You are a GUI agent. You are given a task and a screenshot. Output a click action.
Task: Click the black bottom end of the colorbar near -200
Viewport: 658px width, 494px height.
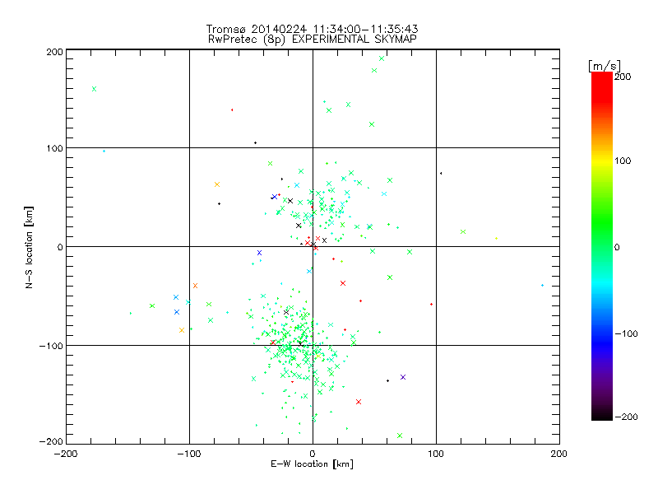pos(602,415)
